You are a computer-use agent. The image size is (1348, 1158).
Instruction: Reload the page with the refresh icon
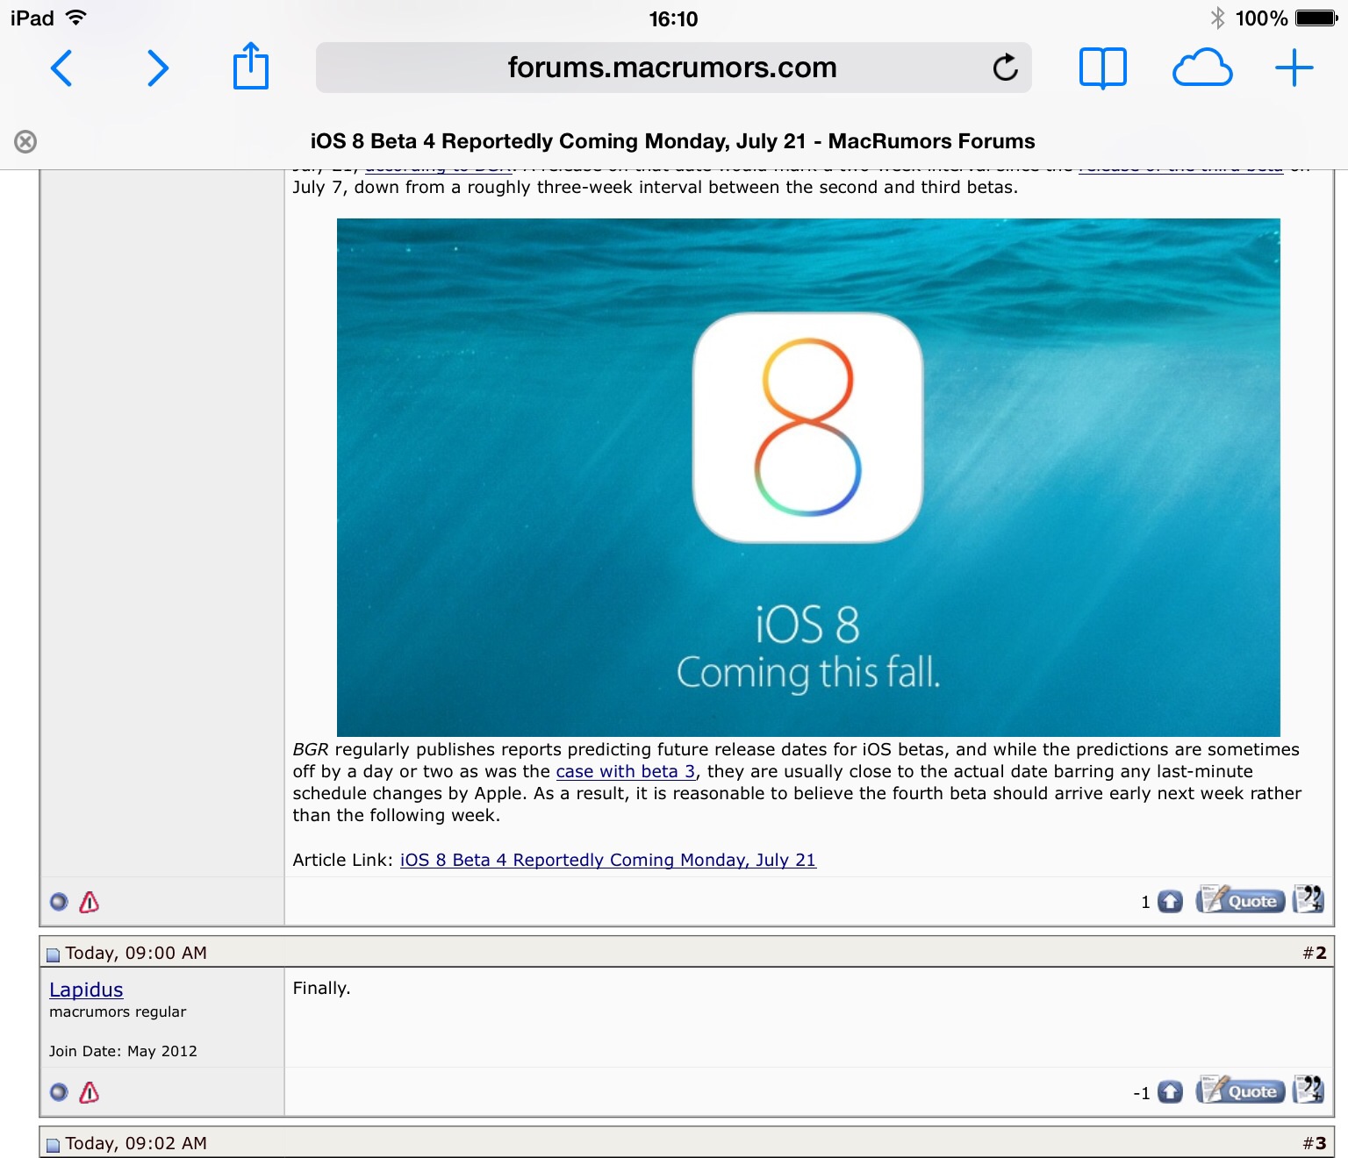tap(1005, 67)
